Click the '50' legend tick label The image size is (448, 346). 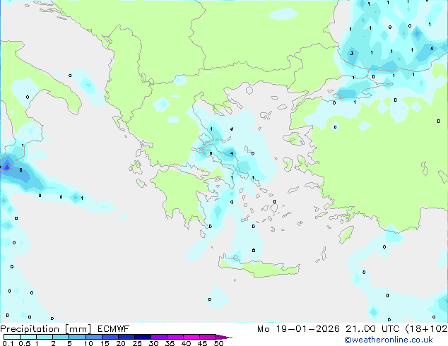[x=218, y=343]
